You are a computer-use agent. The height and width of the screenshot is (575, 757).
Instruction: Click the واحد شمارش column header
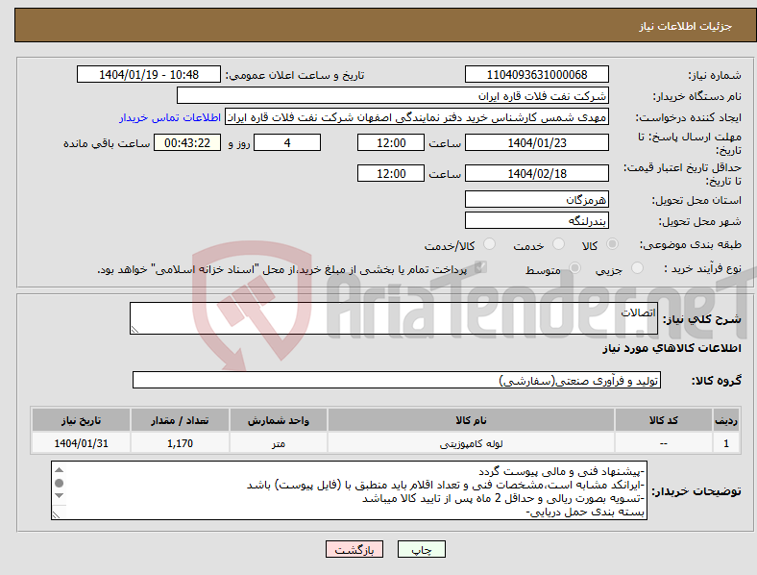[279, 420]
